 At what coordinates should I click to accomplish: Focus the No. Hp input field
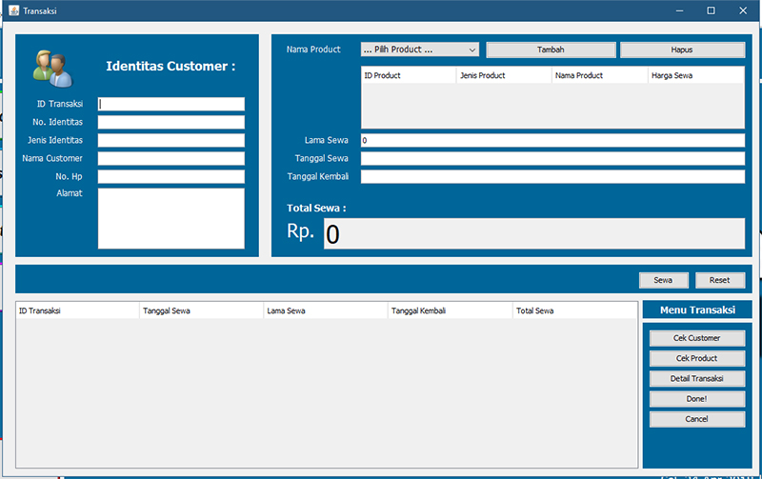click(171, 176)
